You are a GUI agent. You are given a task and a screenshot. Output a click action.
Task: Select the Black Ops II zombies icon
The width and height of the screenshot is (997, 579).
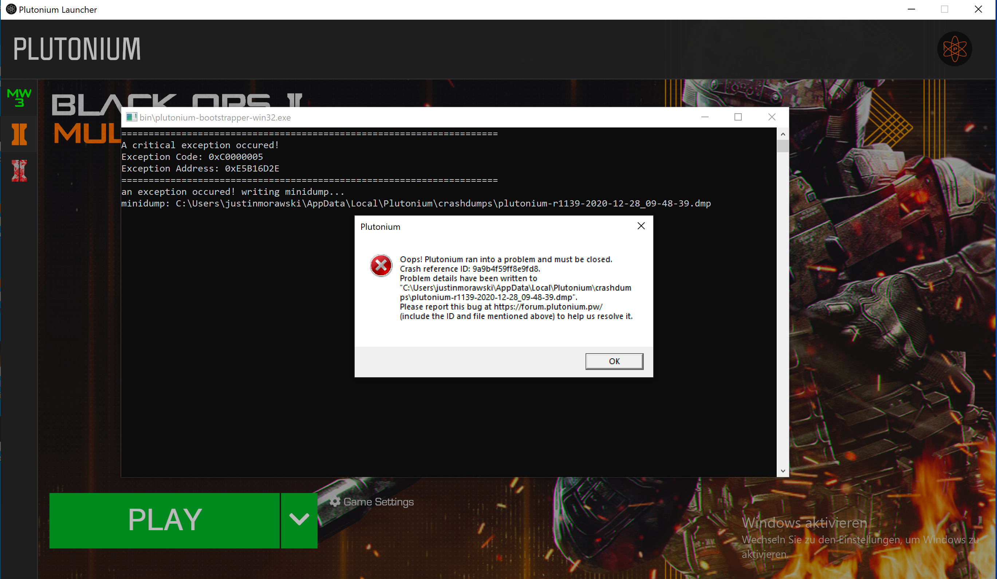tap(19, 170)
